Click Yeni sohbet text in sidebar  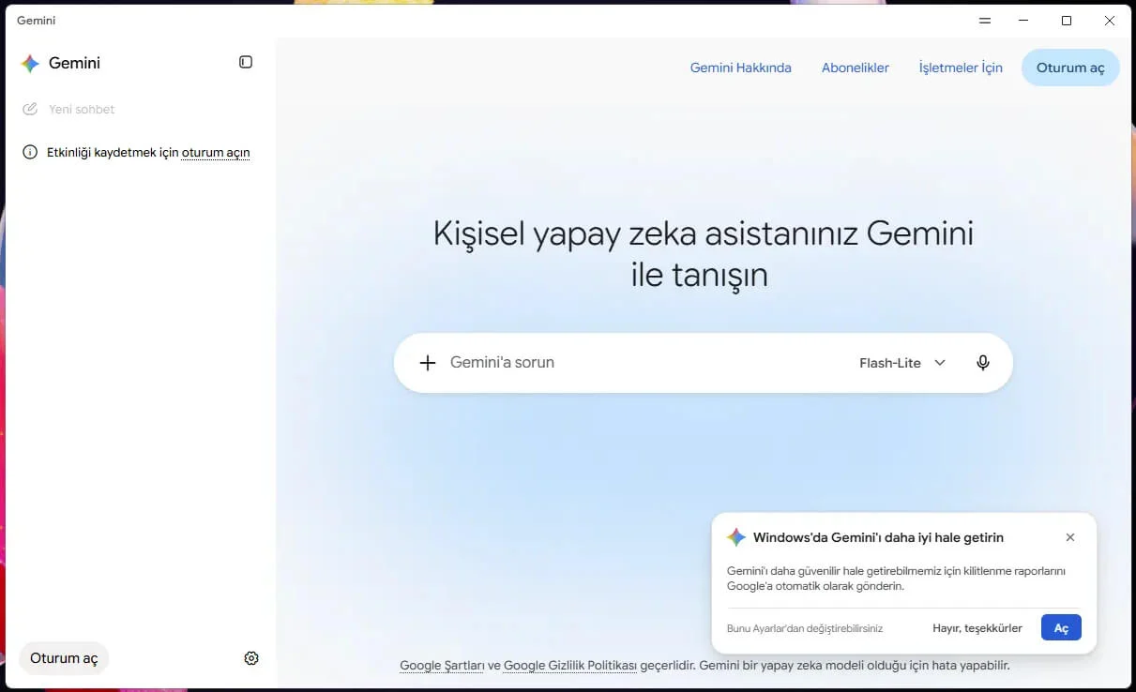click(x=82, y=109)
